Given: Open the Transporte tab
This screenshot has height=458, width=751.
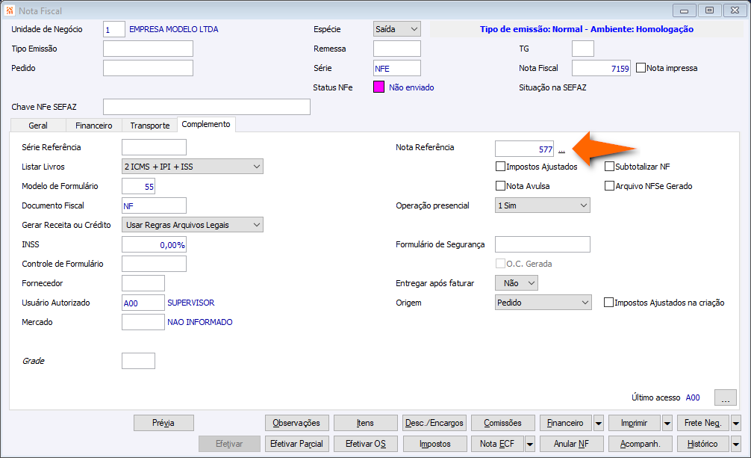Looking at the screenshot, I should click(150, 126).
